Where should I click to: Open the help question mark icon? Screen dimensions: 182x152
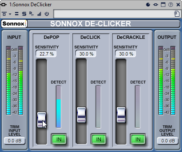(171, 5)
